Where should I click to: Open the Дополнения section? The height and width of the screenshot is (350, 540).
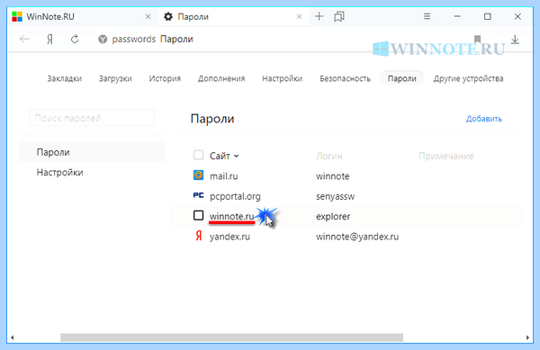(221, 78)
